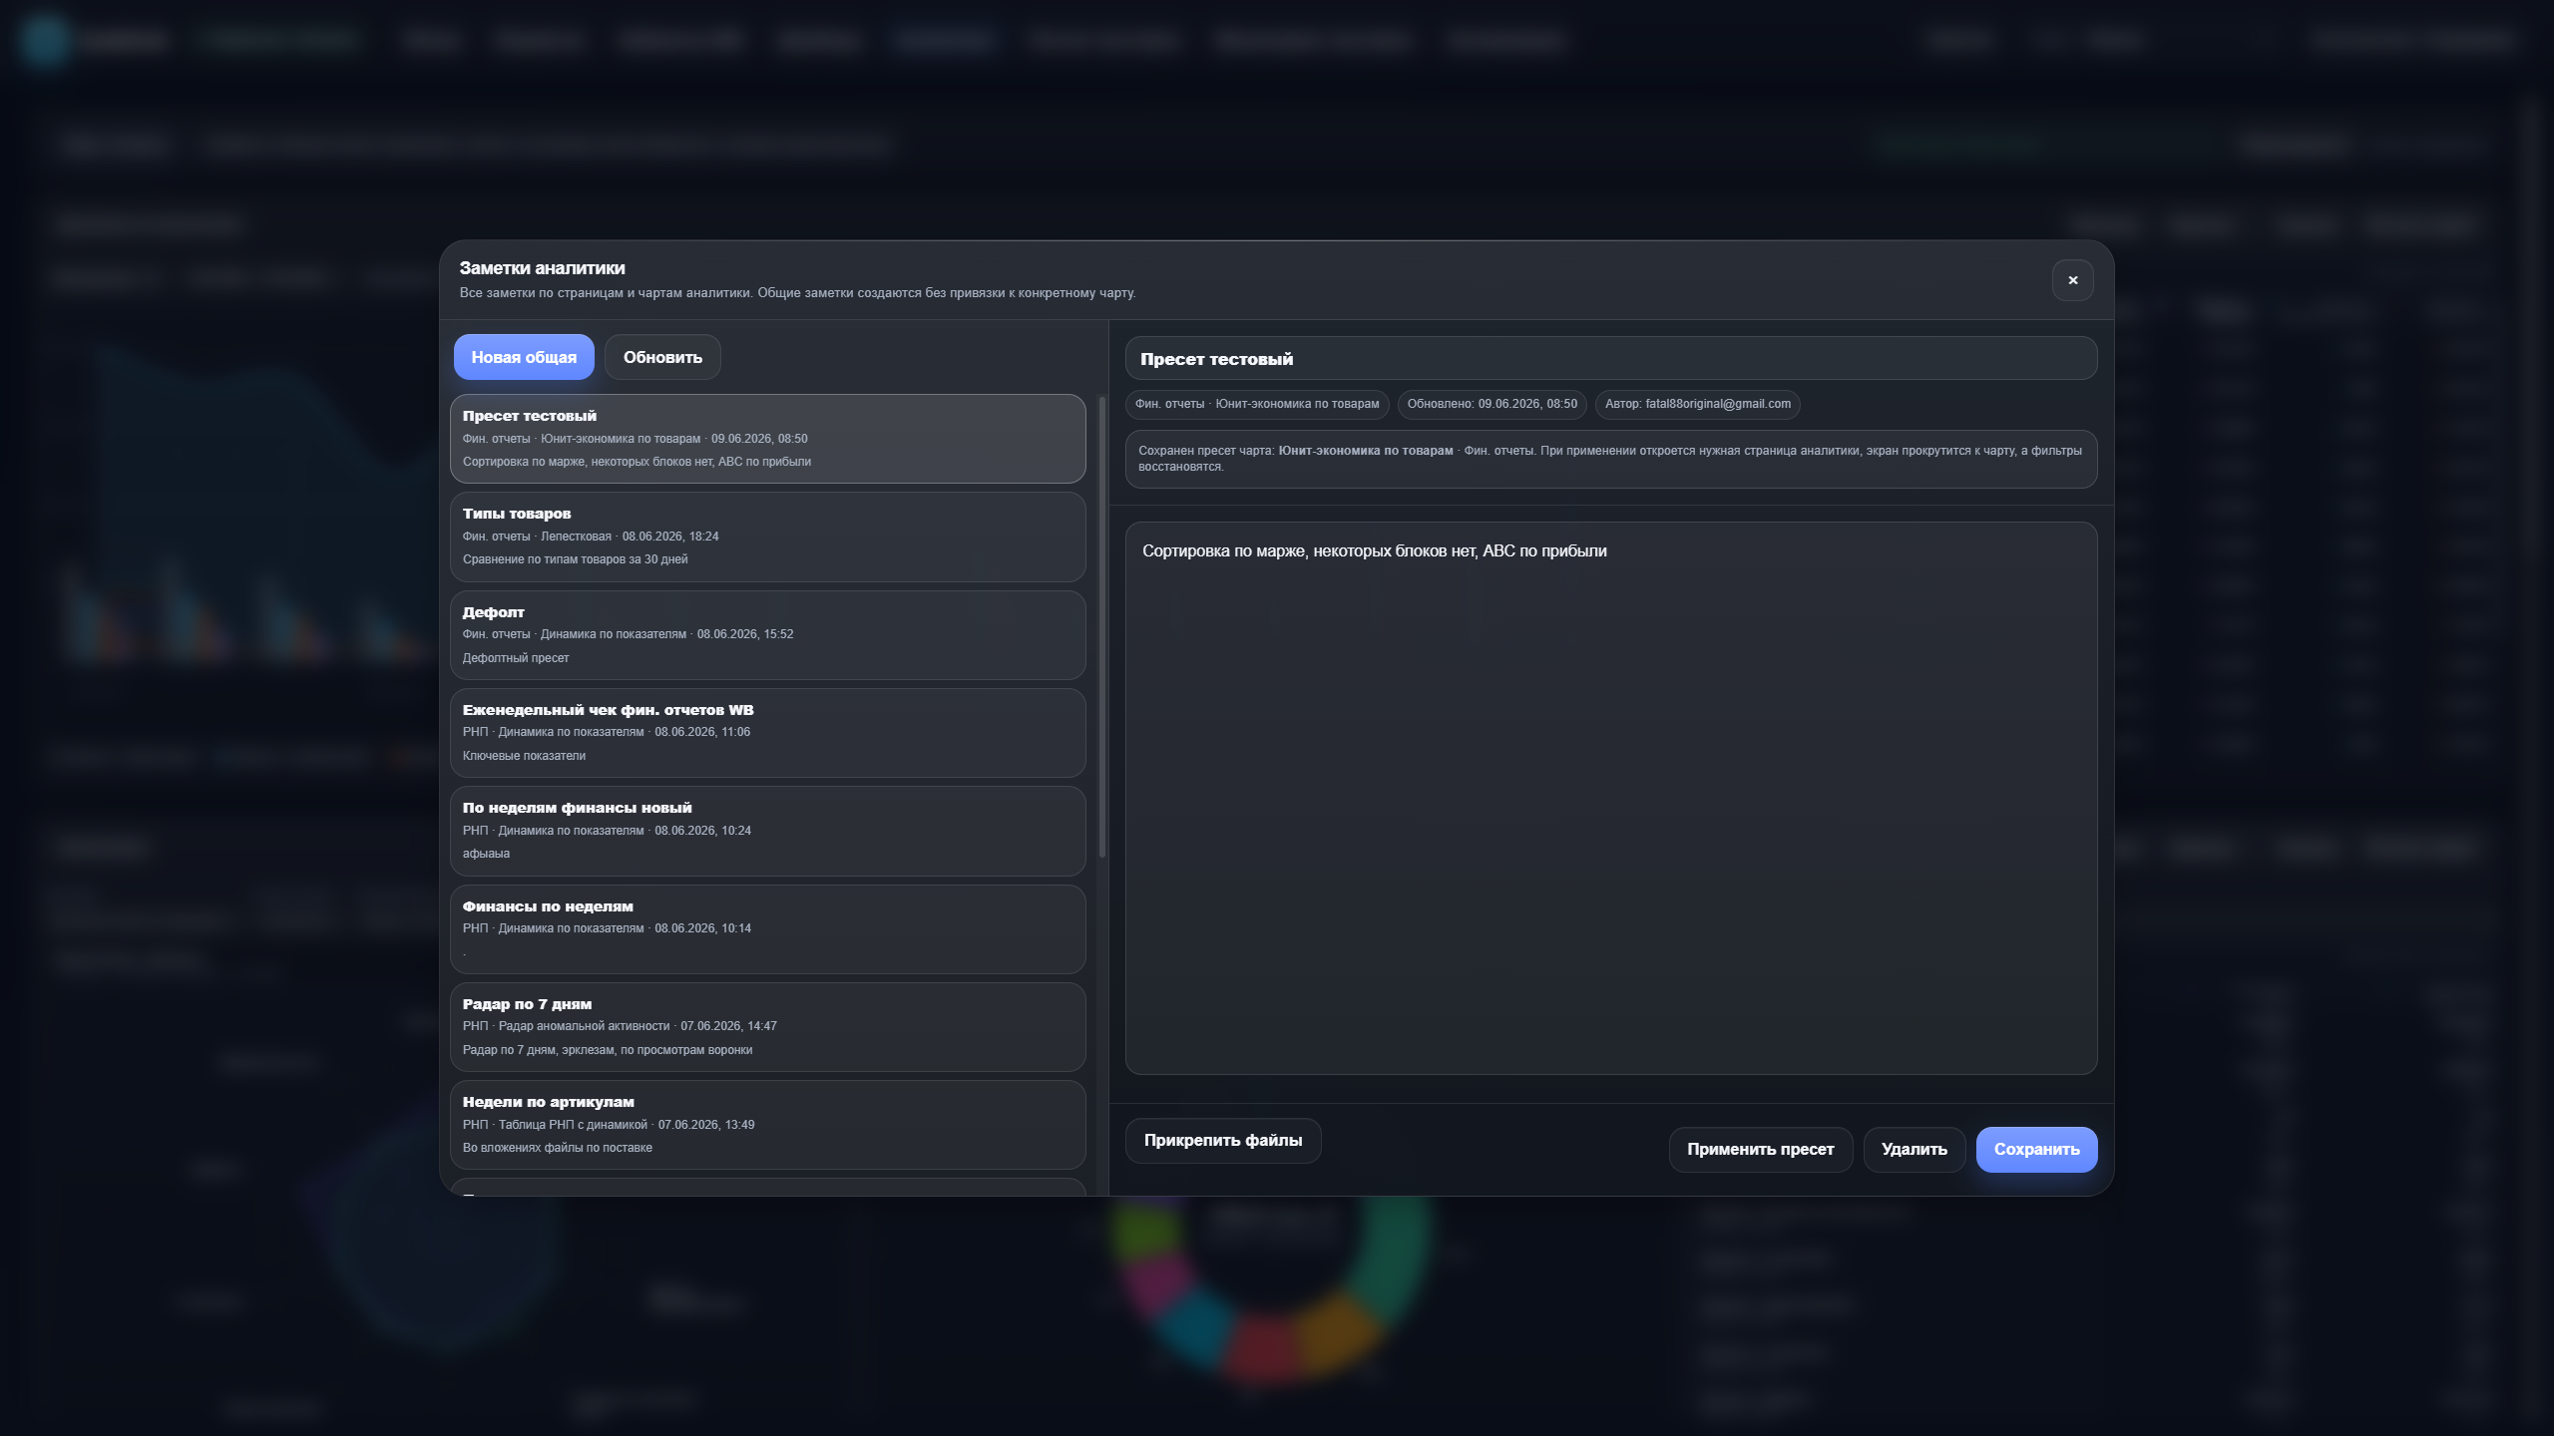Open По неделям финансы новый note
This screenshot has height=1436, width=2554.
(767, 831)
